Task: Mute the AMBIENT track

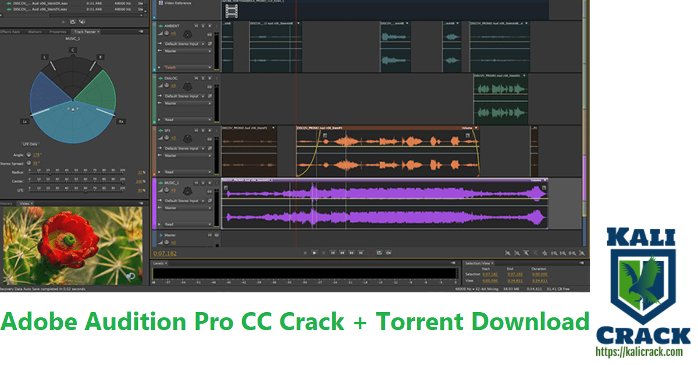Action: [197, 26]
